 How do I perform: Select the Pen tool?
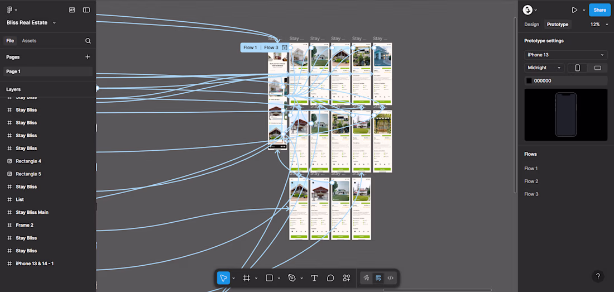pyautogui.click(x=292, y=278)
